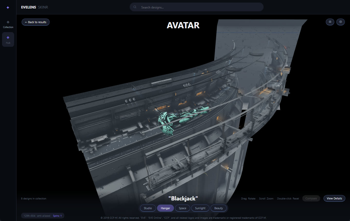The height and width of the screenshot is (221, 350).
Task: Click the search magnifier icon
Action: click(135, 7)
